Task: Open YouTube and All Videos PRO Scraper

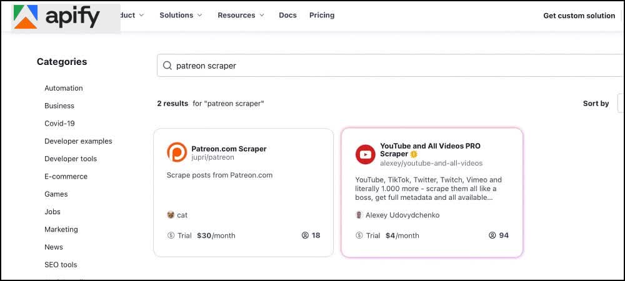Action: (430, 150)
